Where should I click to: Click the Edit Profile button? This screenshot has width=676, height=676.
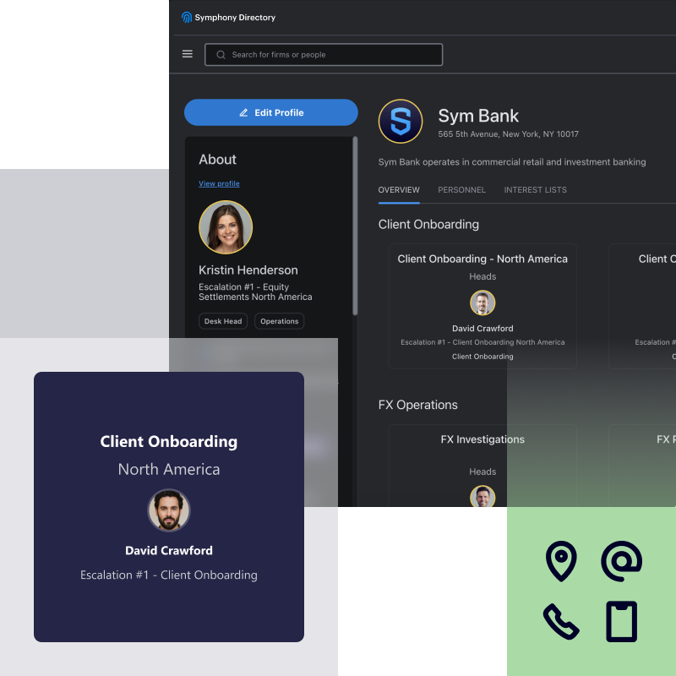click(x=271, y=112)
